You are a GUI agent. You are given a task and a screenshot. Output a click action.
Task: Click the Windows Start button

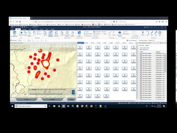(x=12, y=106)
